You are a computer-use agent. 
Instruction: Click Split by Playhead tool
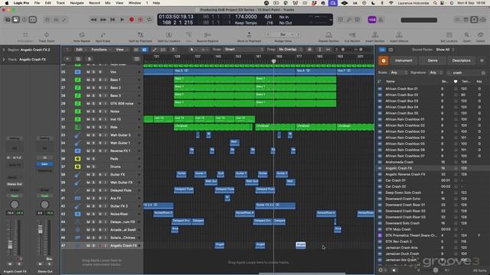140,37
